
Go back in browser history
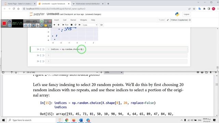coord(4,9)
